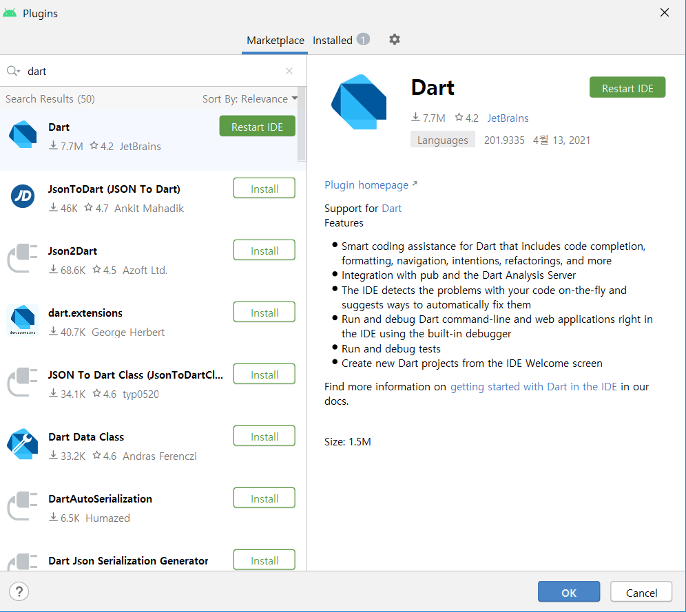Open help with the question mark button
This screenshot has height=612, width=686.
pos(19,592)
